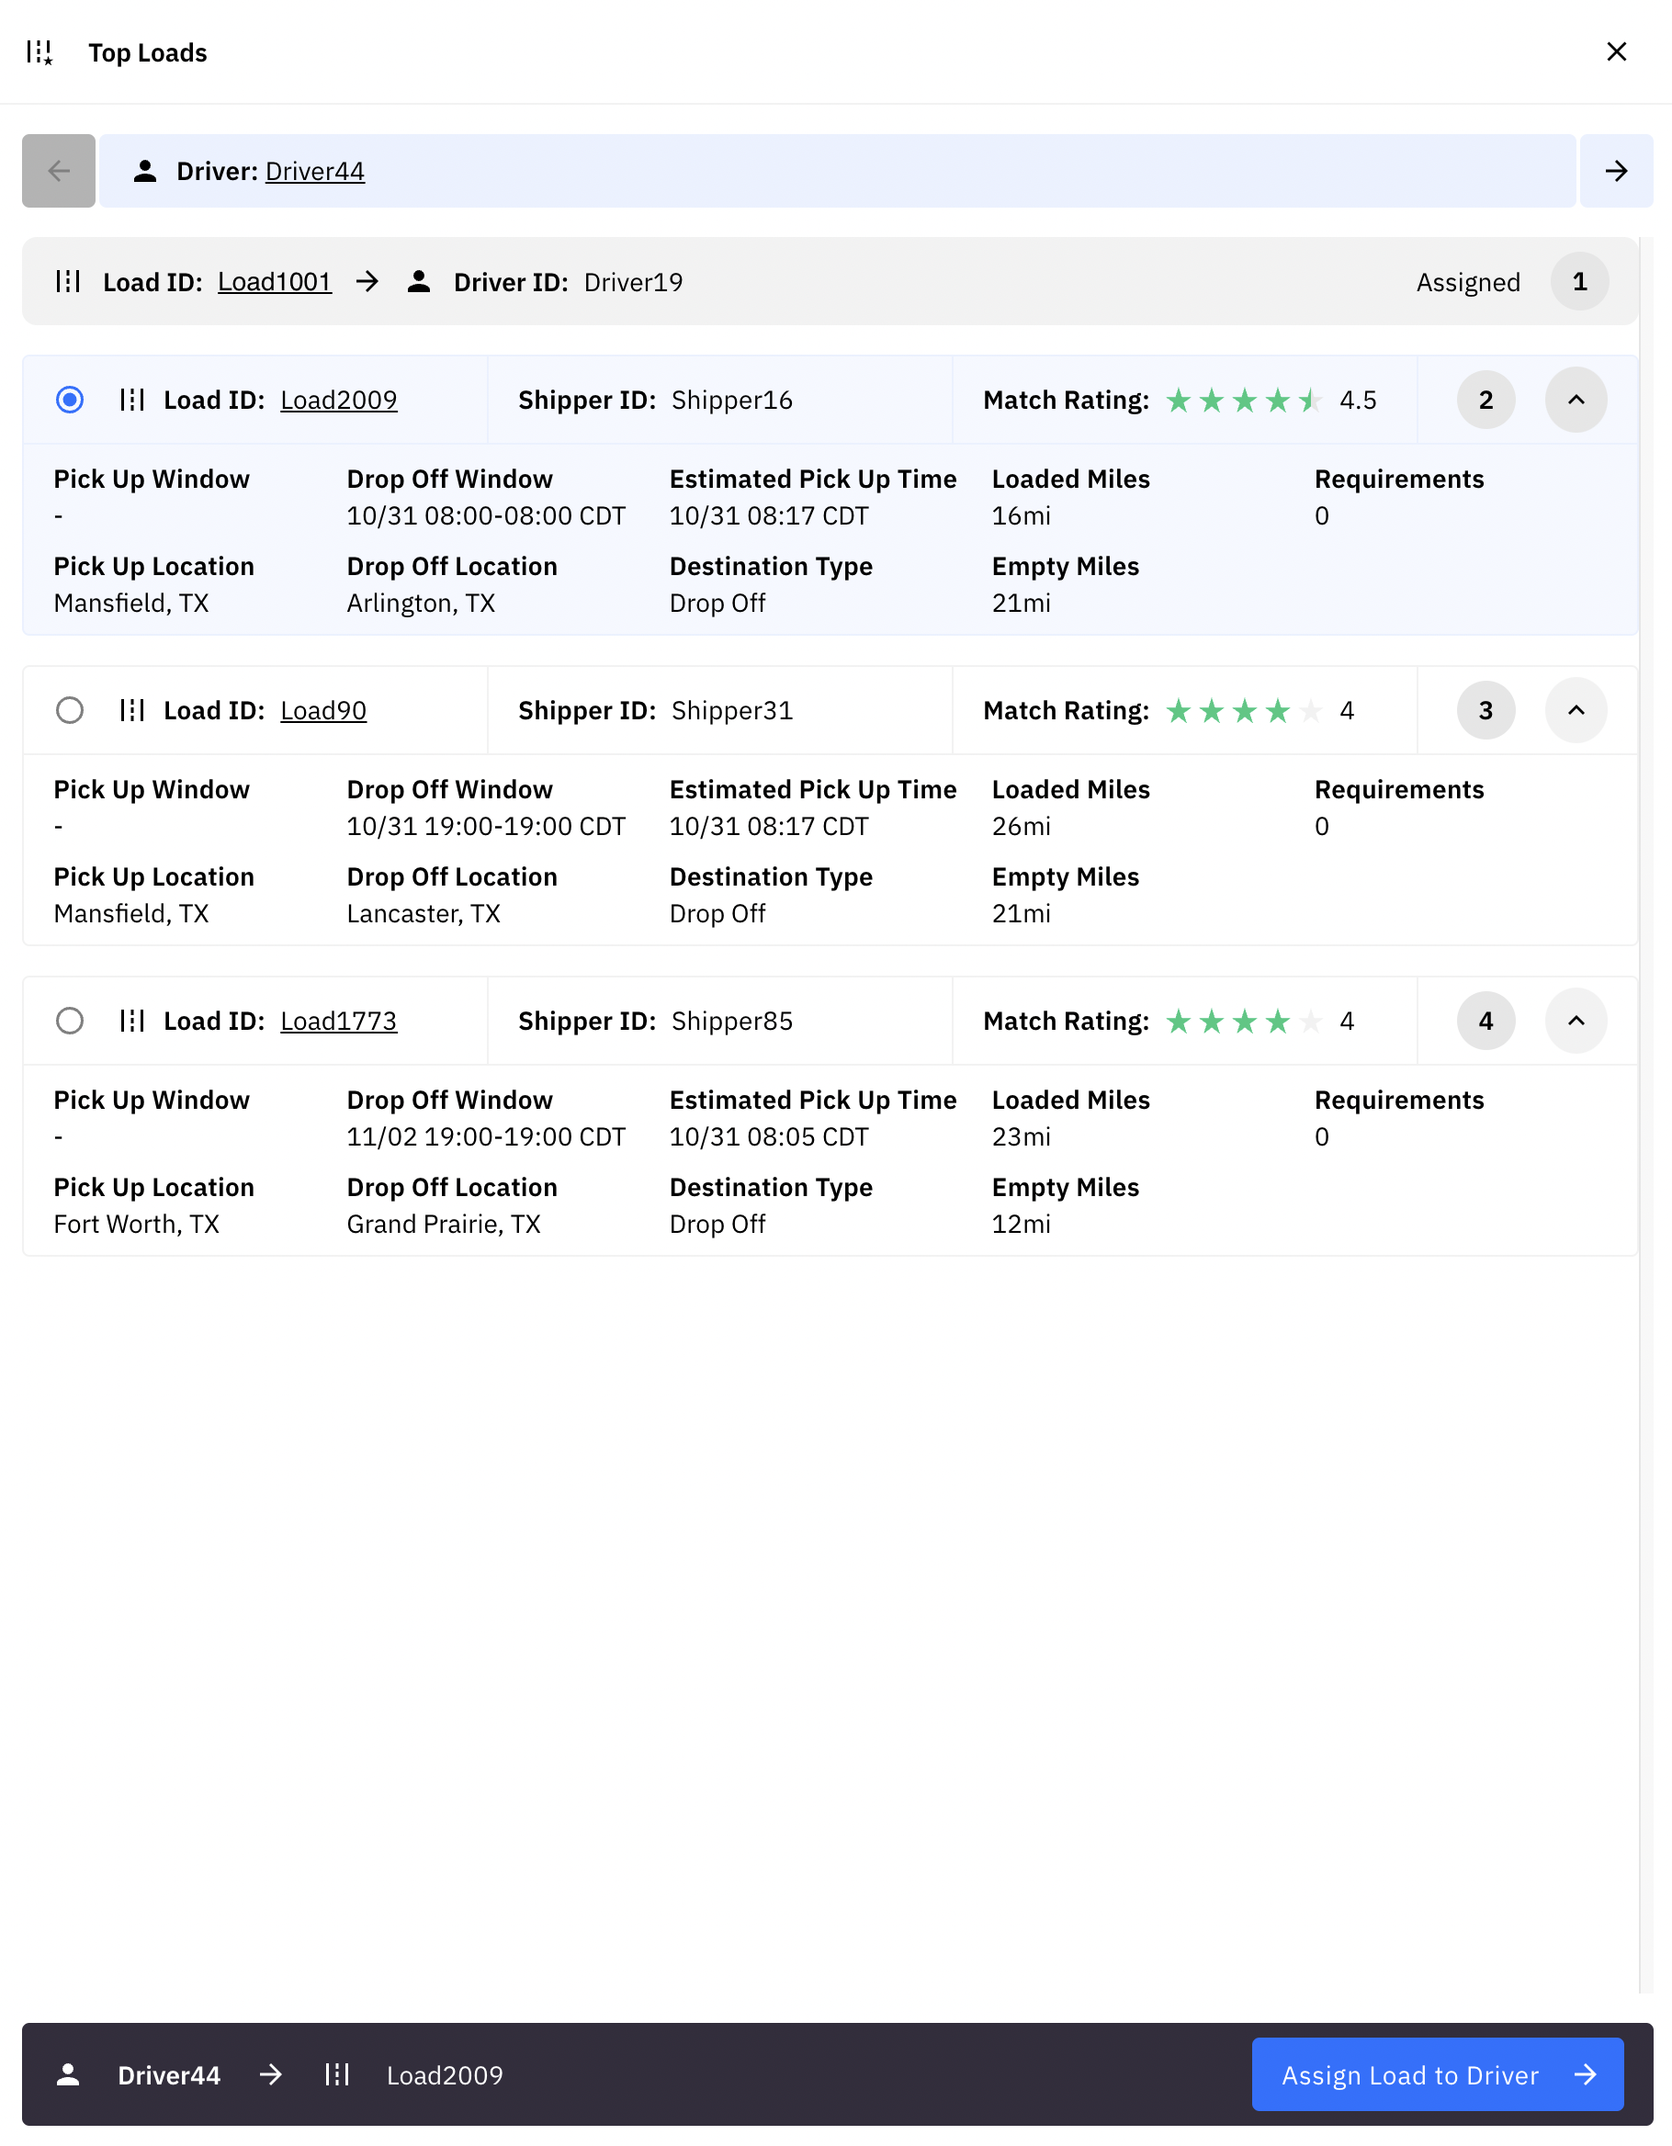The width and height of the screenshot is (1672, 2146).
Task: Click the back arrow beside the driver bar
Action: 57,171
